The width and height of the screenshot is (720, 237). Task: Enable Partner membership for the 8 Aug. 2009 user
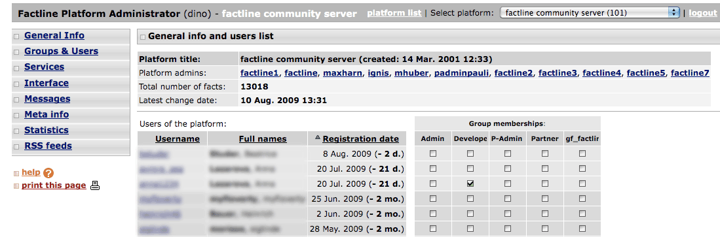(544, 153)
